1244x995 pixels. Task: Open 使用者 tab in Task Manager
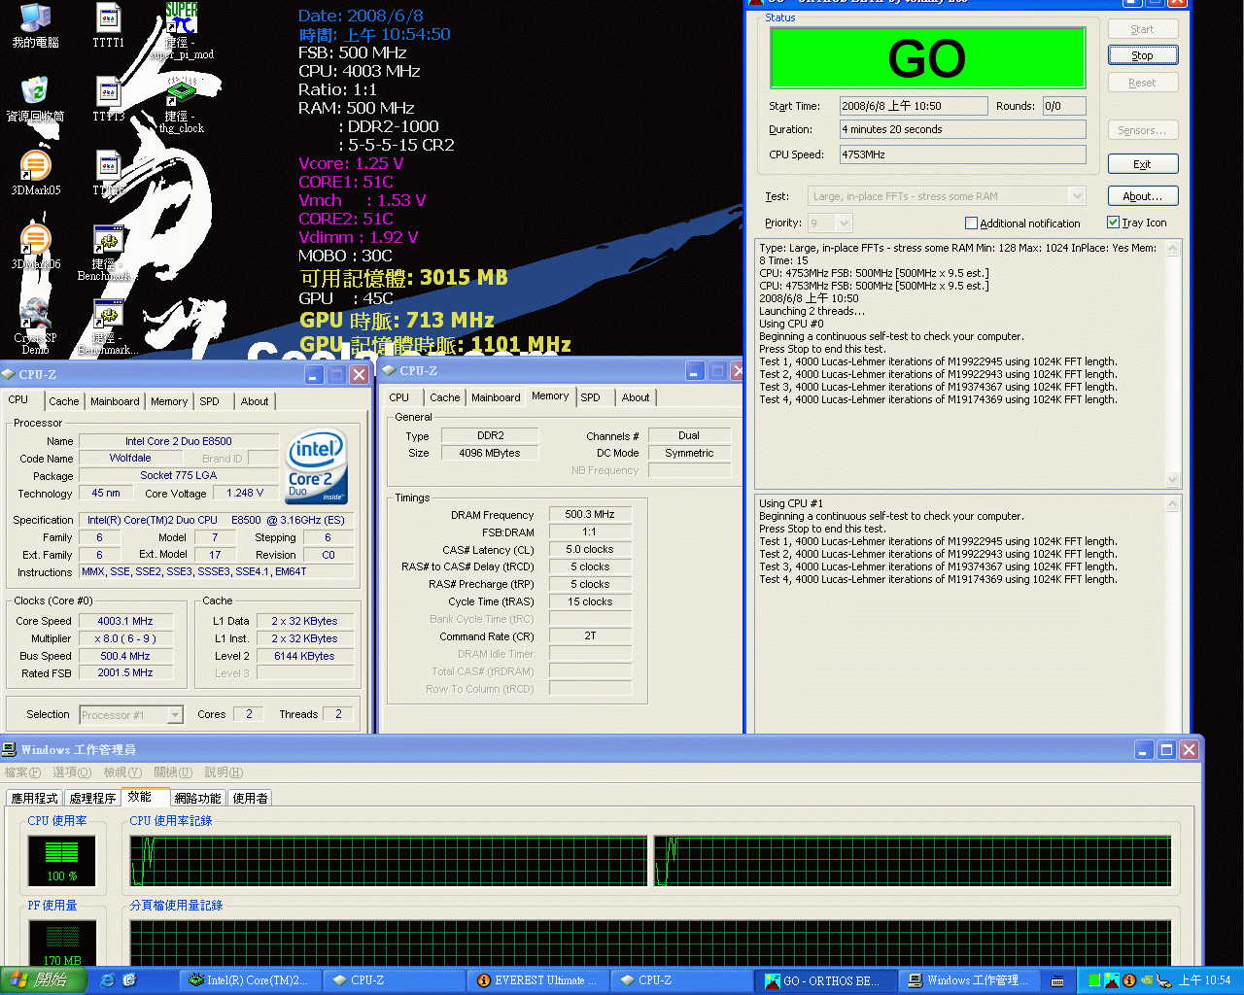point(251,798)
